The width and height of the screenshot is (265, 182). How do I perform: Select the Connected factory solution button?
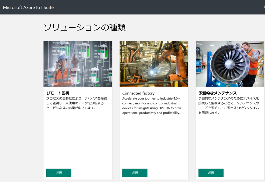click(135, 173)
